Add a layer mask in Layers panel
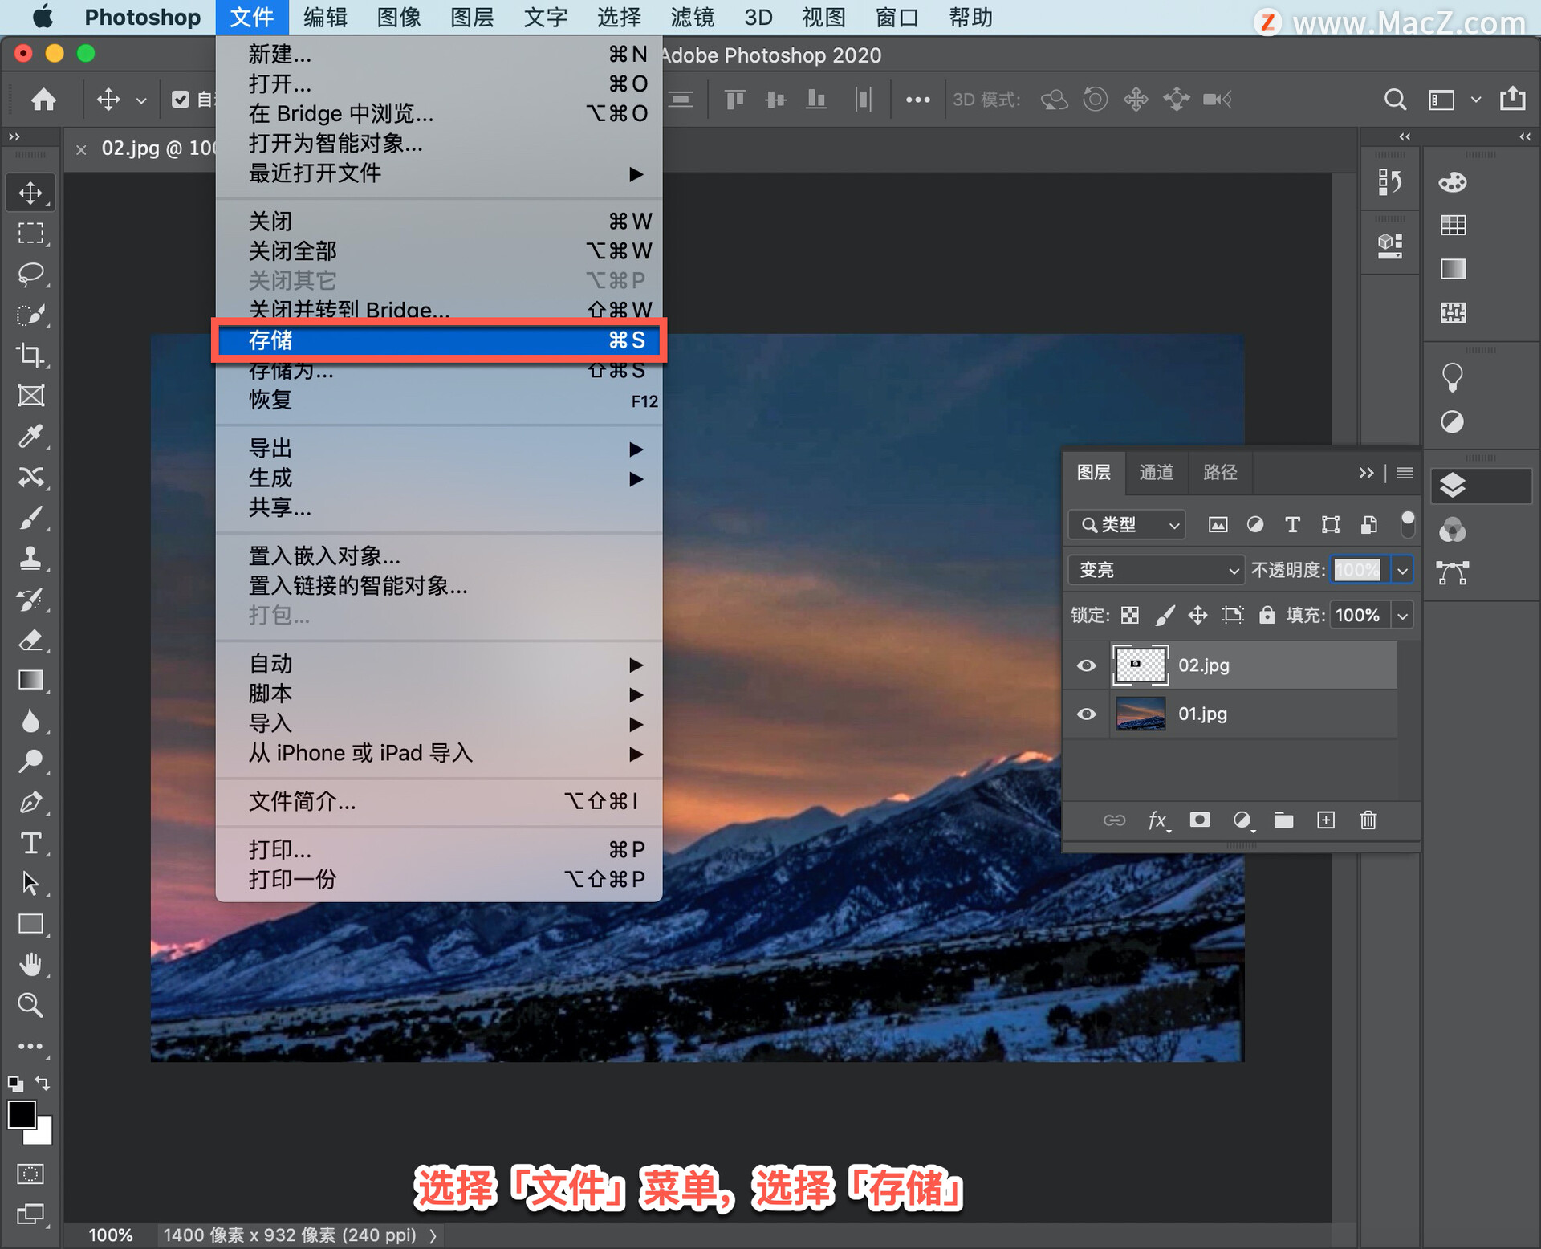The image size is (1541, 1249). [x=1199, y=820]
